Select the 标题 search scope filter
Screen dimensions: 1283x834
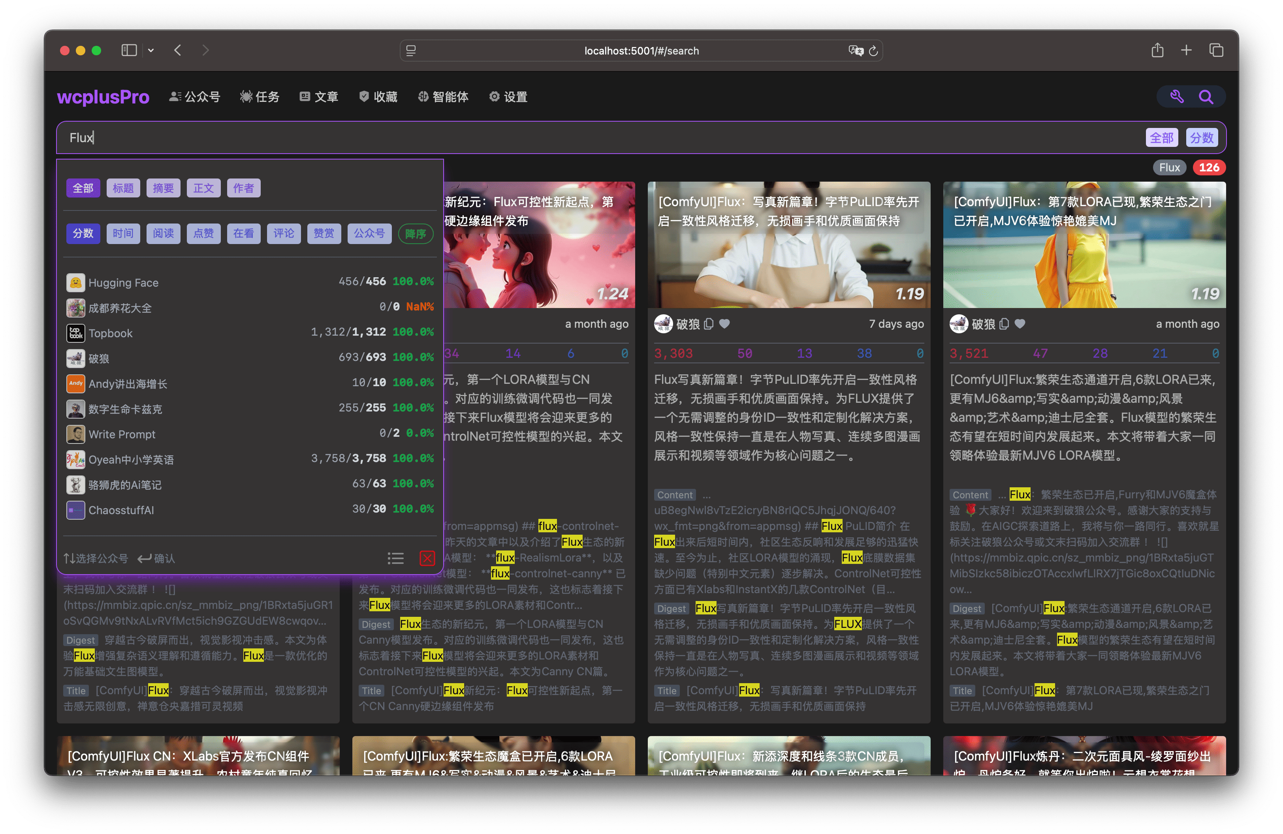pyautogui.click(x=123, y=188)
